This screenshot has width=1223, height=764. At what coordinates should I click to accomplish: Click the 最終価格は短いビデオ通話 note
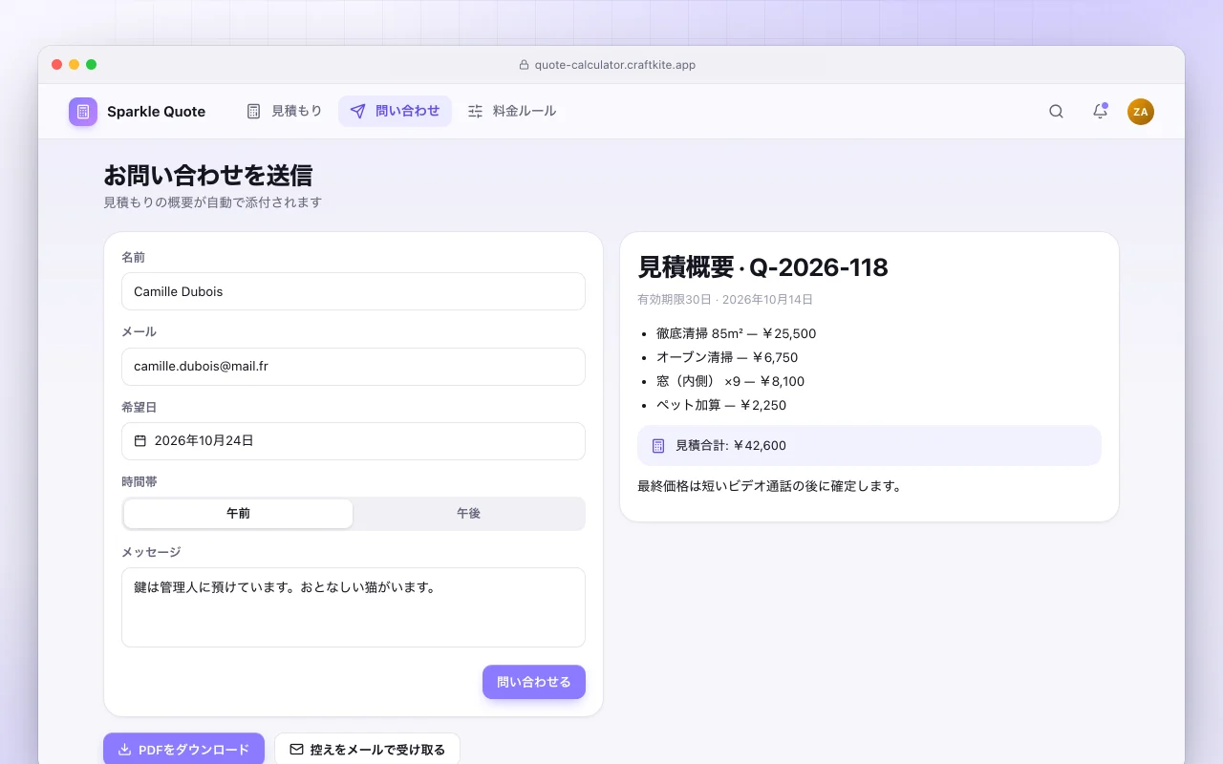tap(769, 486)
